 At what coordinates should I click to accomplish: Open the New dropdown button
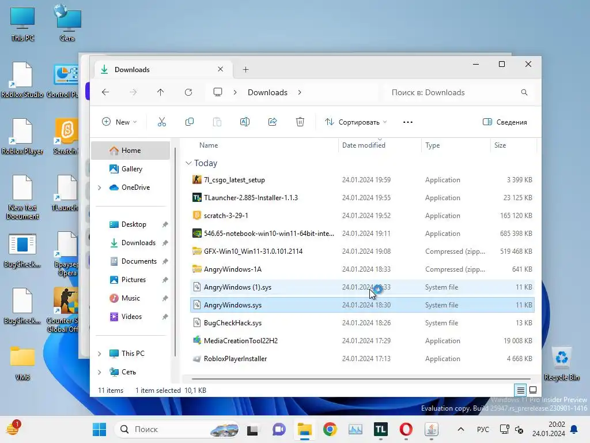(119, 122)
